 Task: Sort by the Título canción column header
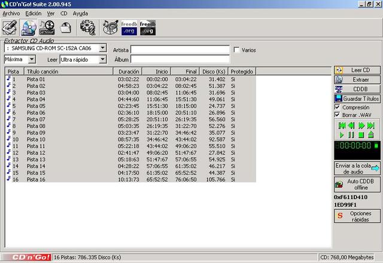69,72
